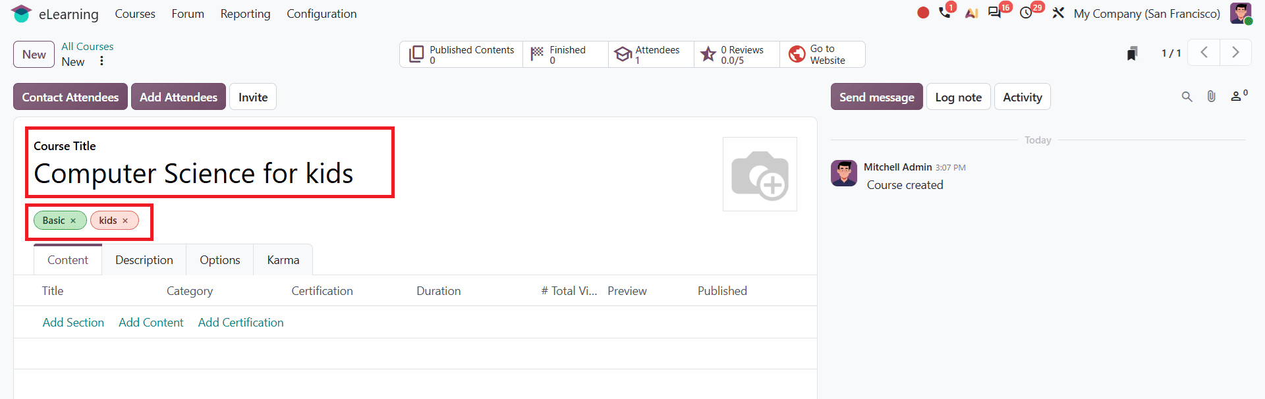The image size is (1265, 399).
Task: Open the debug tools wrench icon
Action: point(1058,13)
